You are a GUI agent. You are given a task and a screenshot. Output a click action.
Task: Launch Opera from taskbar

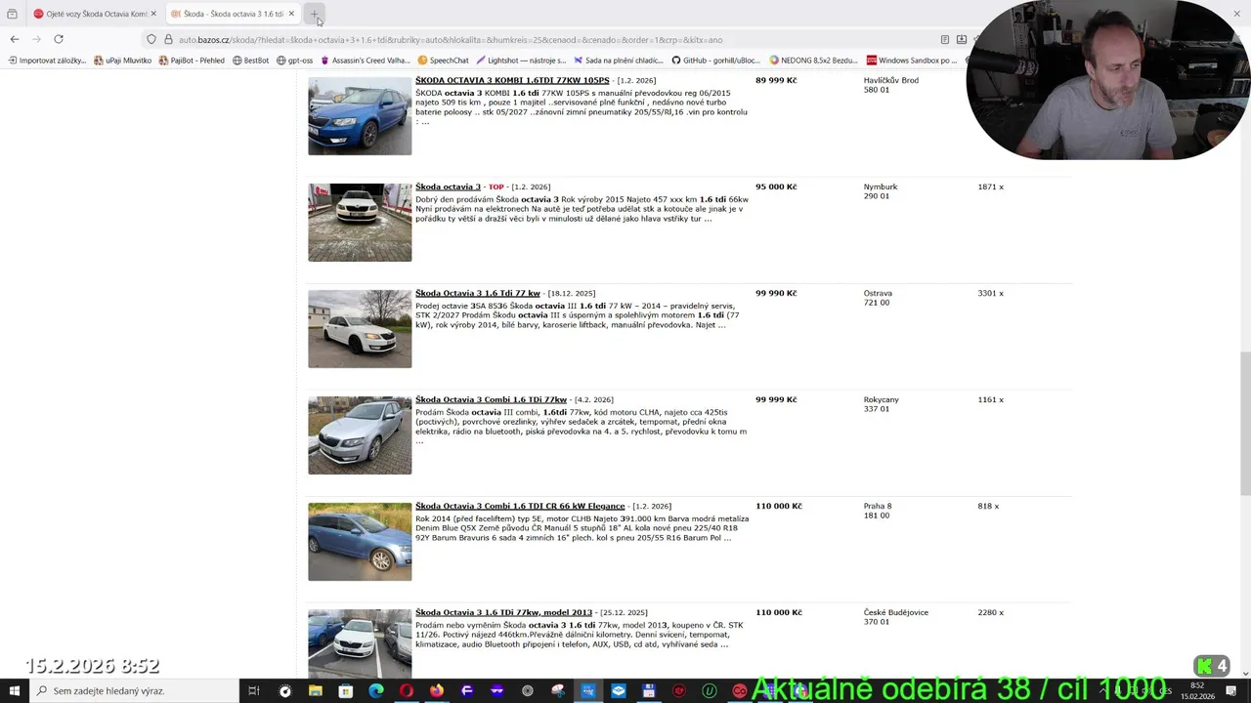click(x=406, y=691)
